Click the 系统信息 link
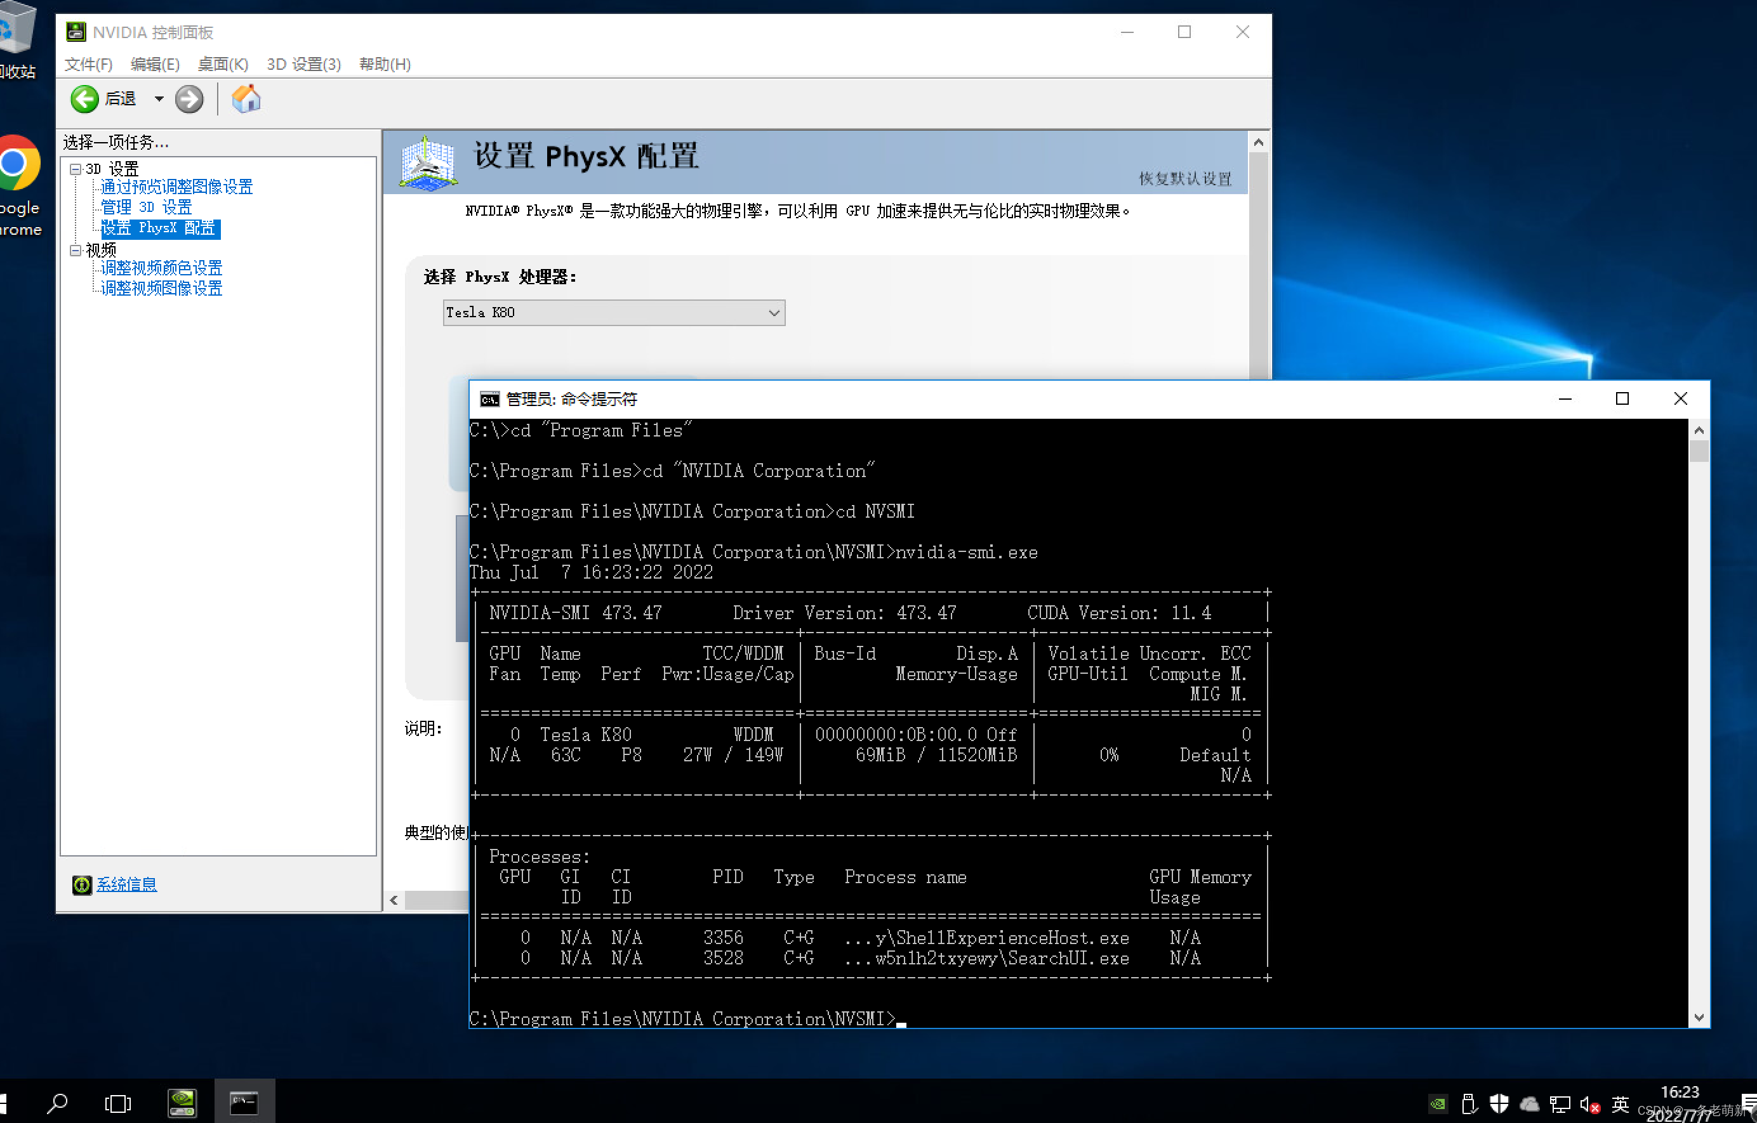The image size is (1757, 1123). [x=126, y=884]
